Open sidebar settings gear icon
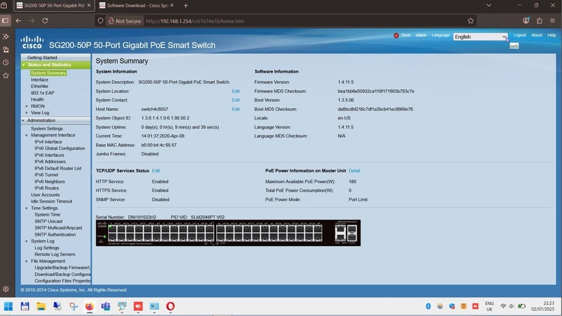 click(6, 289)
